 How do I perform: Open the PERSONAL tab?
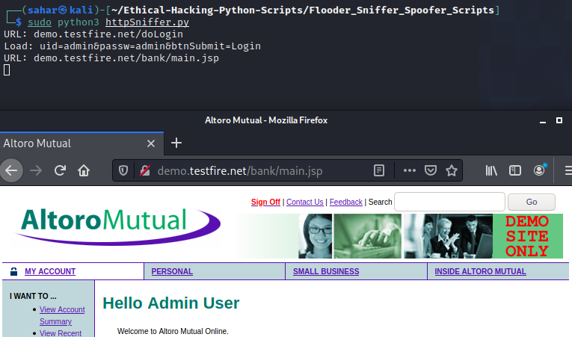tap(172, 271)
